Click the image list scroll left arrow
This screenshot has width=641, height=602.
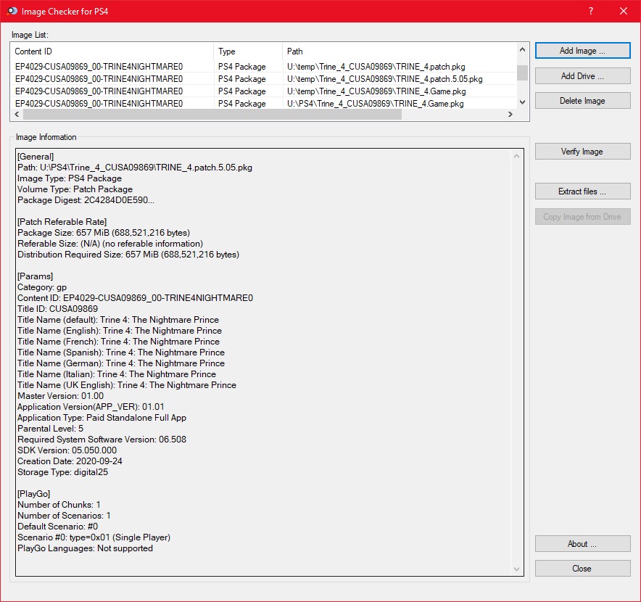point(17,114)
